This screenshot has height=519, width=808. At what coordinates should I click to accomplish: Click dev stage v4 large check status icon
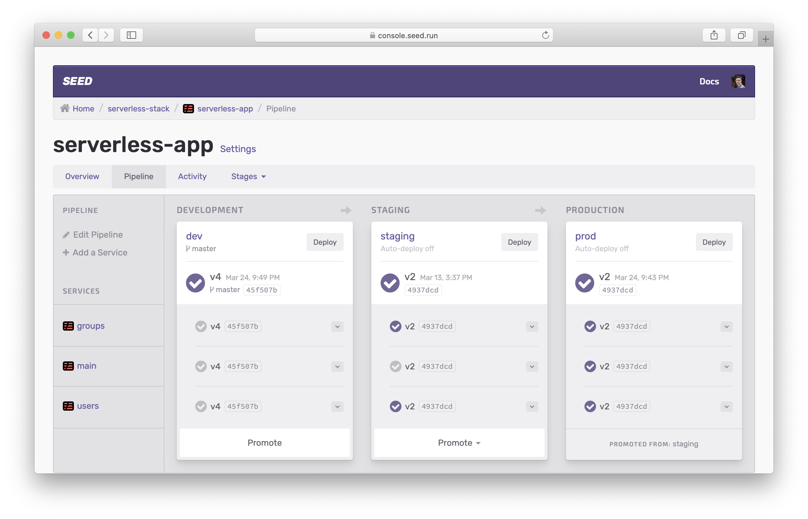click(196, 283)
